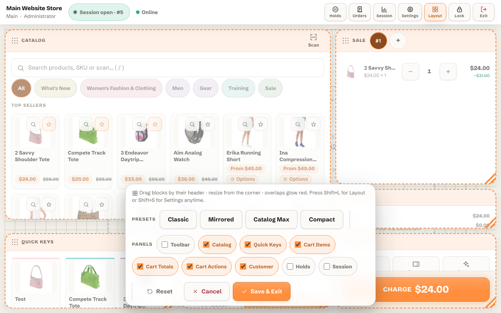Preview Ina Compression product with magnifier
Viewport: 501px width, 313px height.
(298, 124)
